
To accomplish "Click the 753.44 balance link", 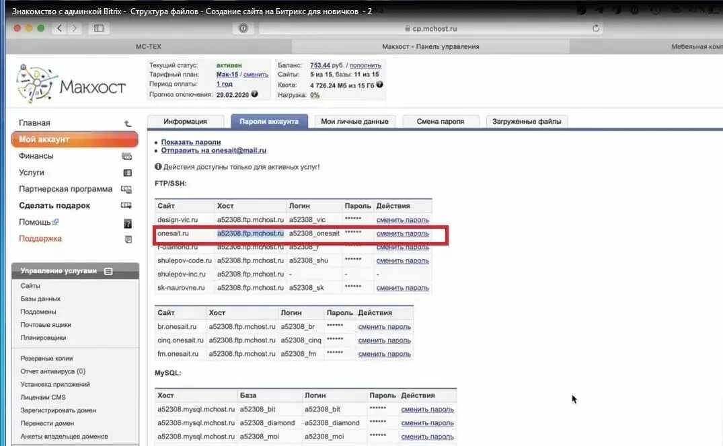I will point(320,65).
